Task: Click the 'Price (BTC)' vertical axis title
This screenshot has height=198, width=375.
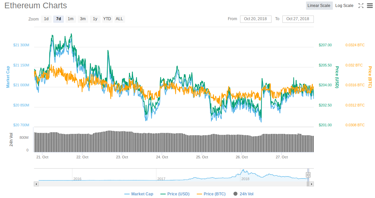Action: (370, 77)
